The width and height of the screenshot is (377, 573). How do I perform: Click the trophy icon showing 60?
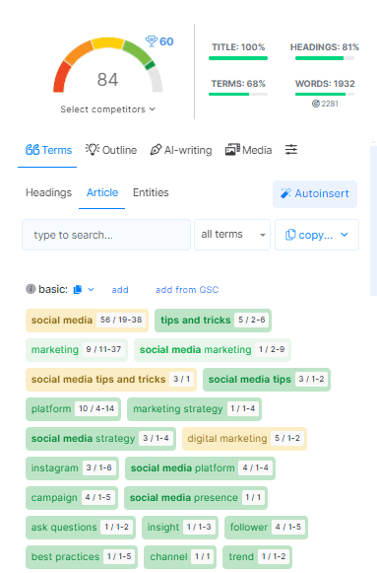151,41
